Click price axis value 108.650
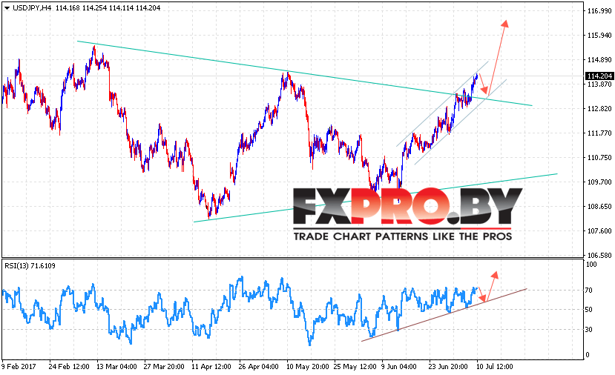 [599, 207]
